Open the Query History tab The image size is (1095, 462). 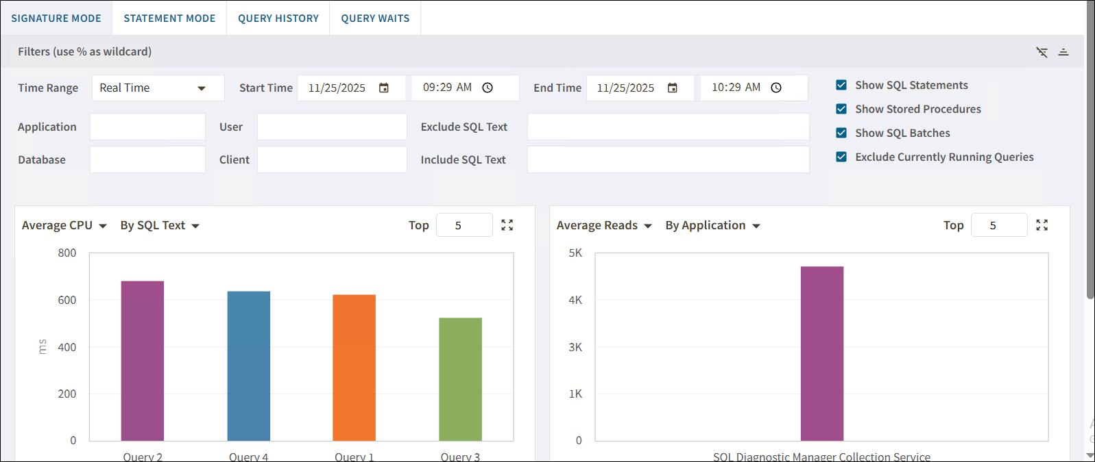point(278,18)
